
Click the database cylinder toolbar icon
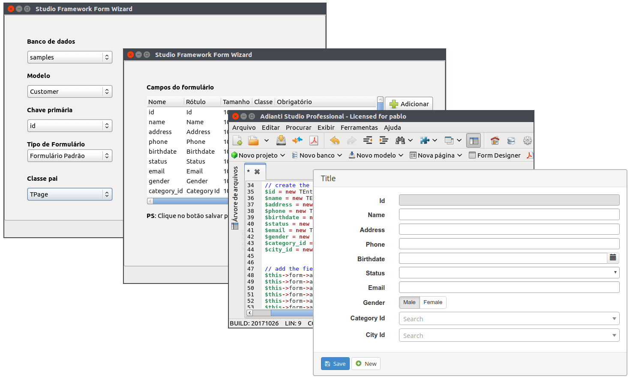point(511,140)
